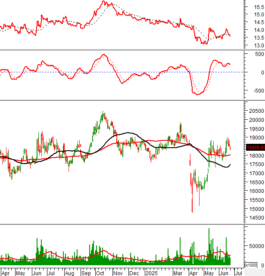Click the 17500 price axis value
The height and width of the screenshot is (276, 265).
point(256,164)
